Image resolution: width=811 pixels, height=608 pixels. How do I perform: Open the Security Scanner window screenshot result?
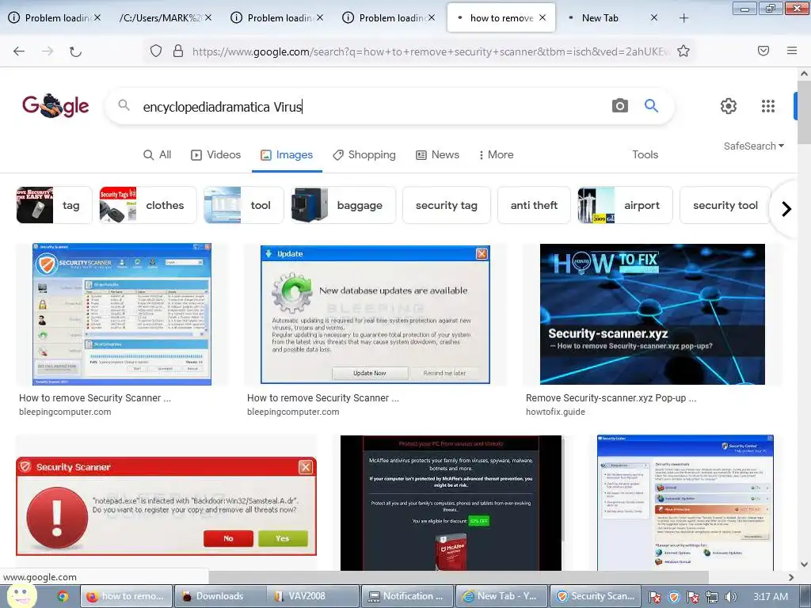121,314
